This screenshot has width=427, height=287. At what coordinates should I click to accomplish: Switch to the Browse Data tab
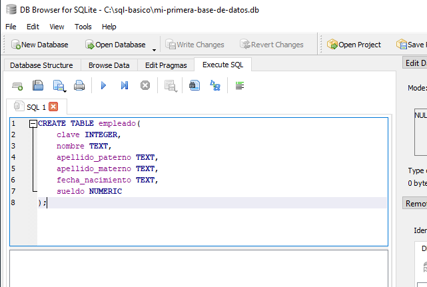click(109, 65)
